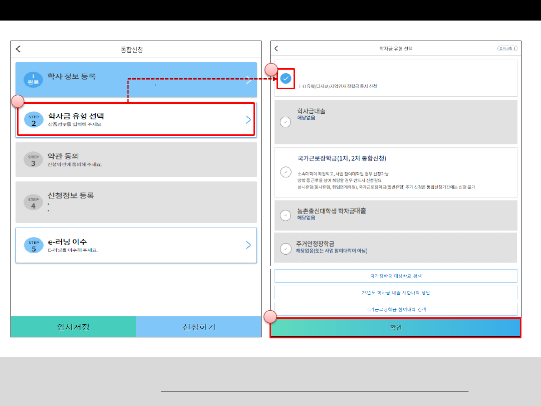Click the STEP 4 신청정보 등록 badge
Image resolution: width=541 pixels, height=406 pixels.
tap(33, 202)
